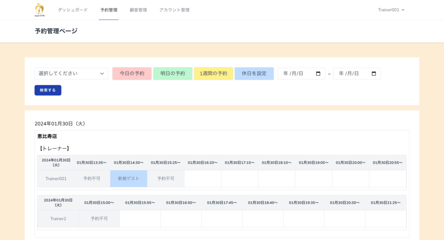
Task: Select Trainer2's empty 15:55 slot
Action: [x=140, y=219]
